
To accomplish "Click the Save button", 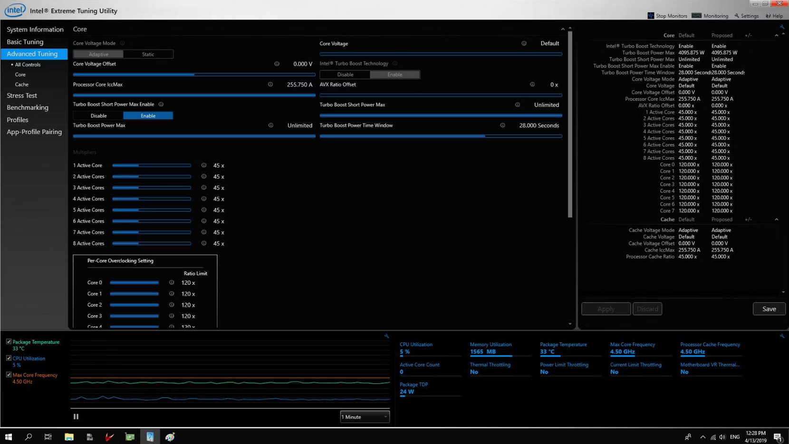I will click(769, 309).
